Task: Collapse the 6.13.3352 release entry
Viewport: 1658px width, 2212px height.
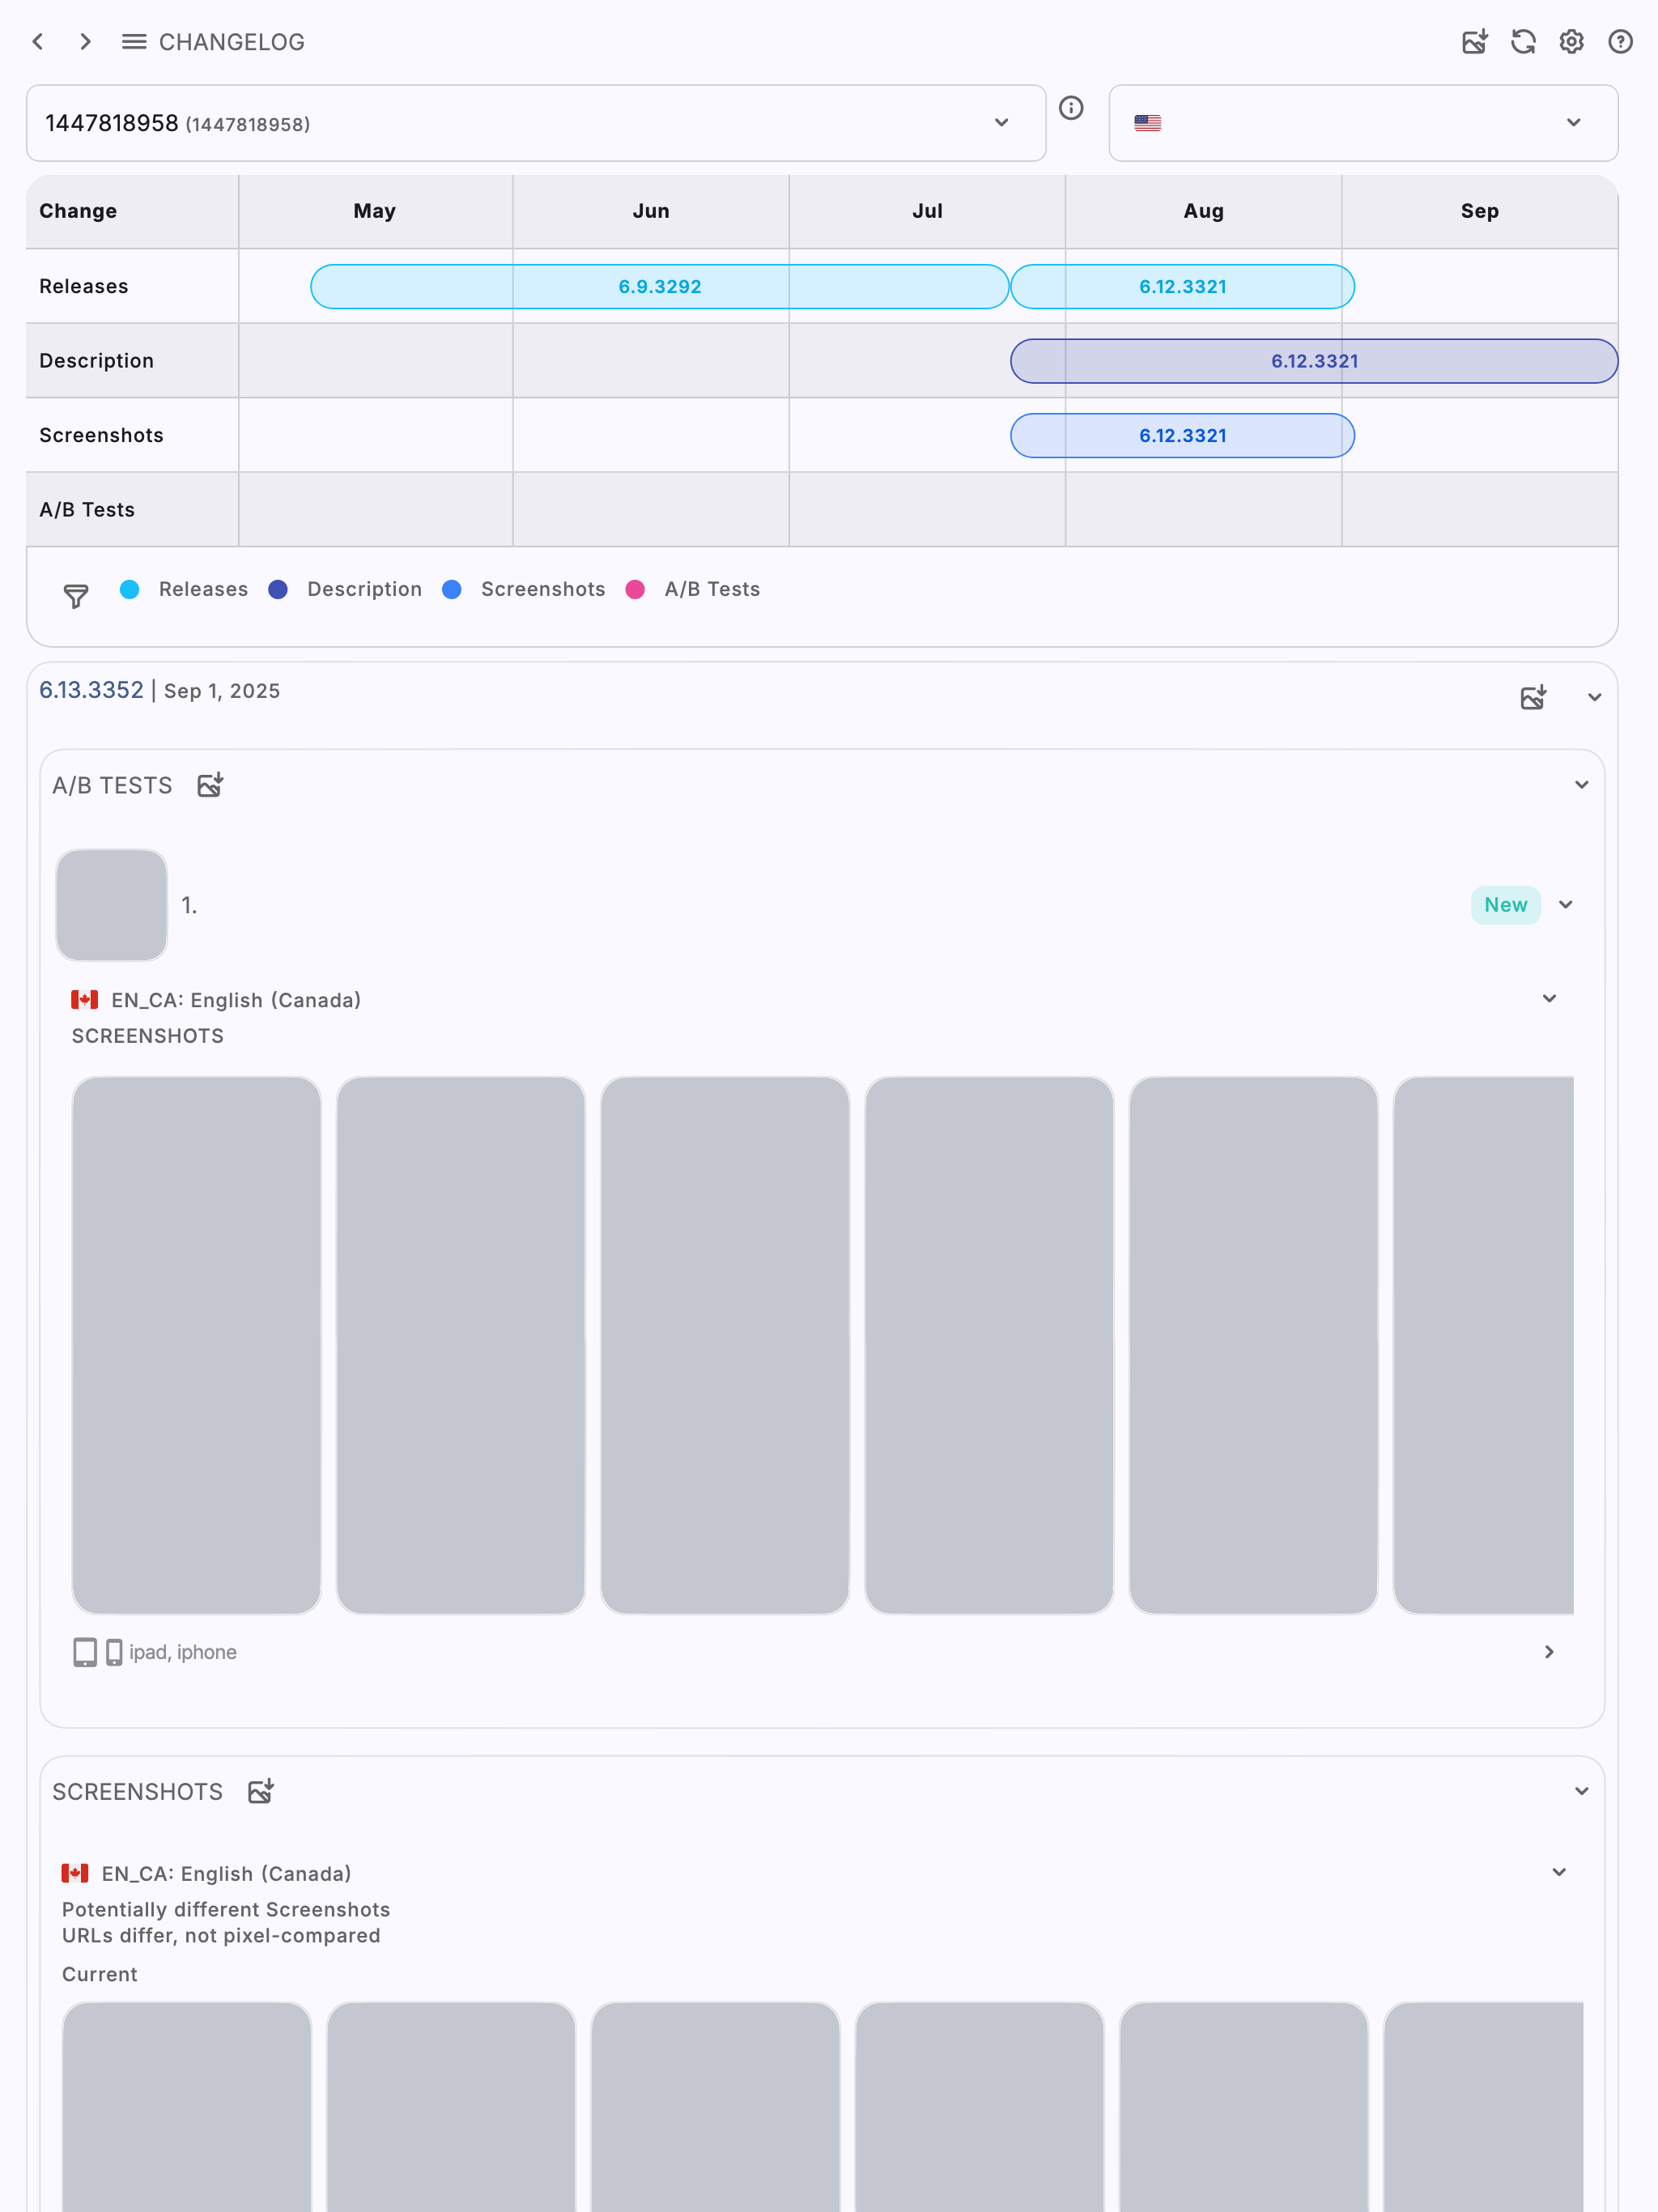Action: (x=1595, y=697)
